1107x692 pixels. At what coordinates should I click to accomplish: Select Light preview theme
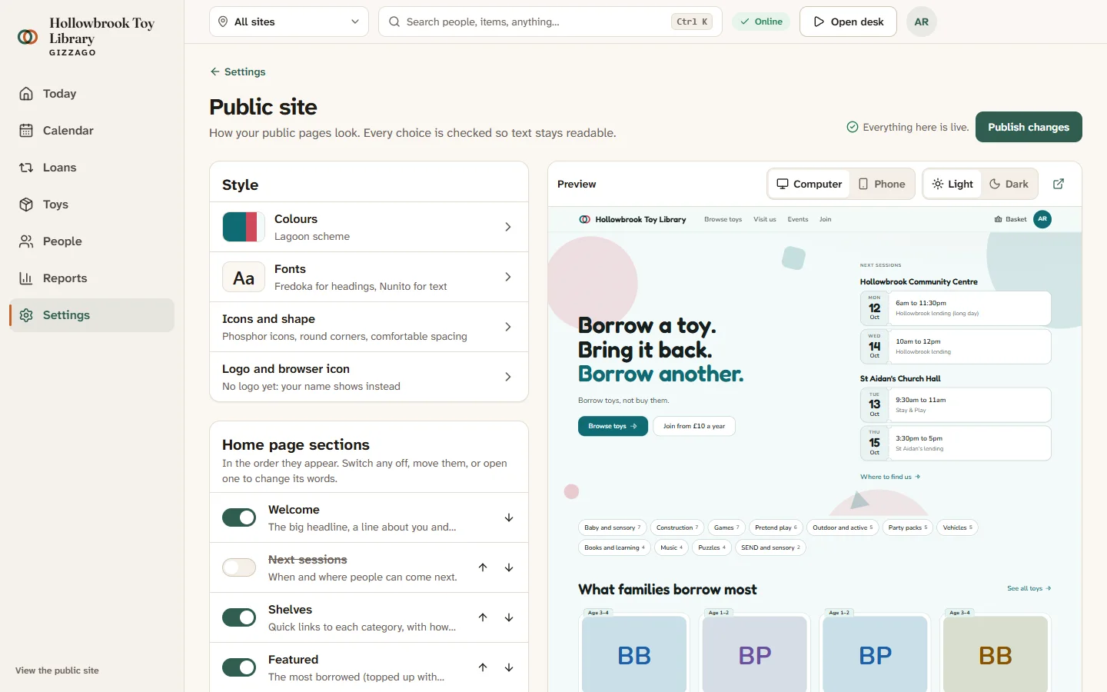(952, 184)
